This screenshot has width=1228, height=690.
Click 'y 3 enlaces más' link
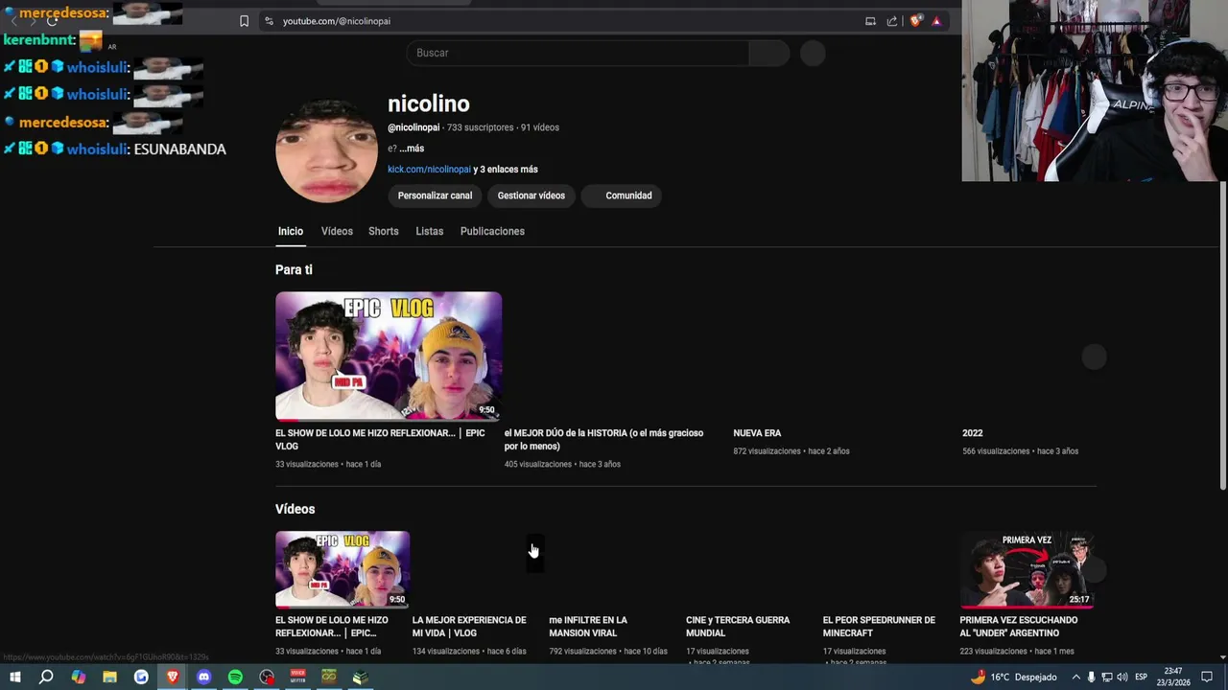click(x=506, y=170)
